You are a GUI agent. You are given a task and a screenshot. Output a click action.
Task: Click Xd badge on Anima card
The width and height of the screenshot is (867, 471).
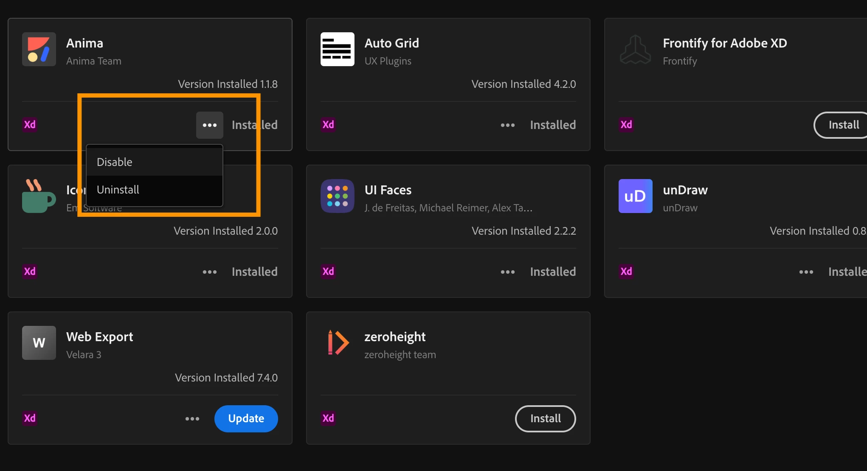pos(30,125)
